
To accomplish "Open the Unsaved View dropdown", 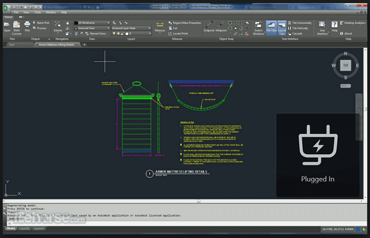I will [92, 28].
